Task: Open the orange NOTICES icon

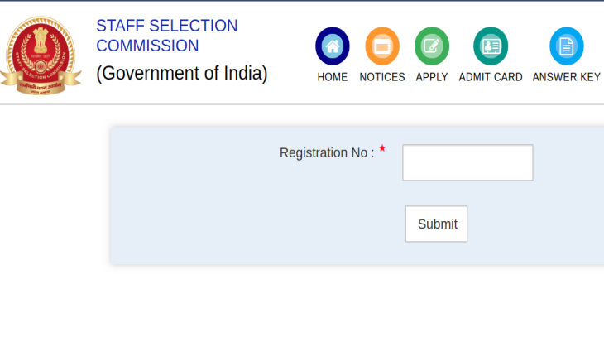Action: pyautogui.click(x=382, y=46)
